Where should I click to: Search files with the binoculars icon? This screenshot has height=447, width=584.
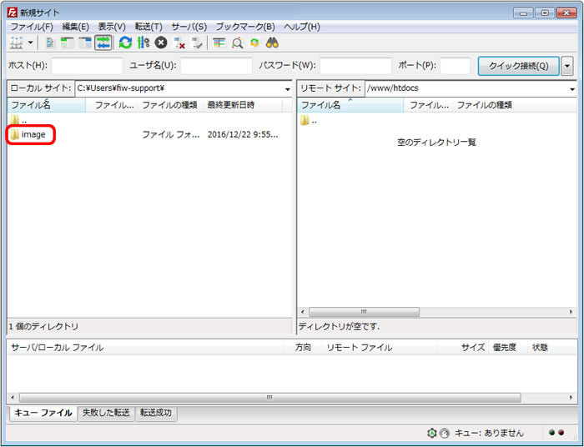tap(272, 43)
